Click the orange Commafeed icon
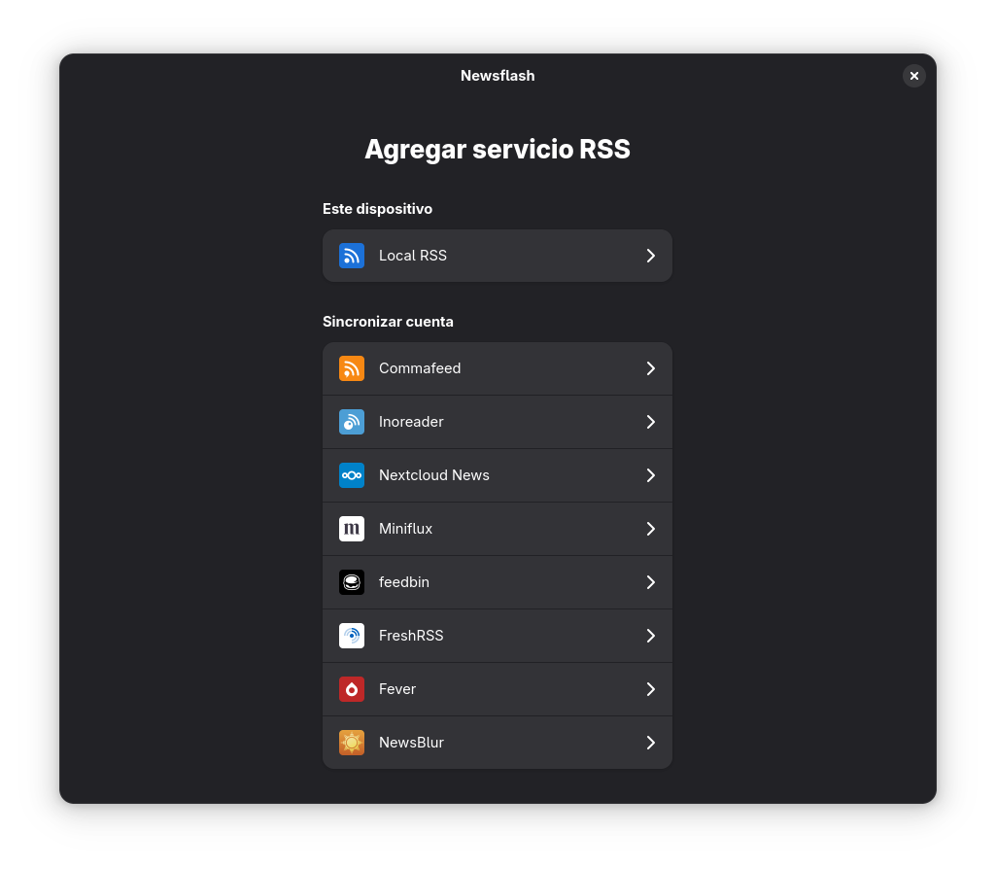Screen dimensions: 996x869 [x=351, y=368]
